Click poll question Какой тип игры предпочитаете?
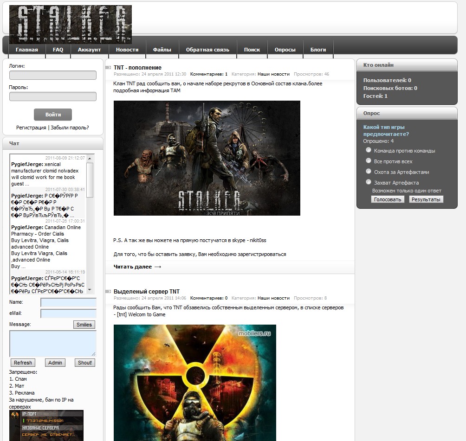The image size is (466, 441). click(386, 131)
